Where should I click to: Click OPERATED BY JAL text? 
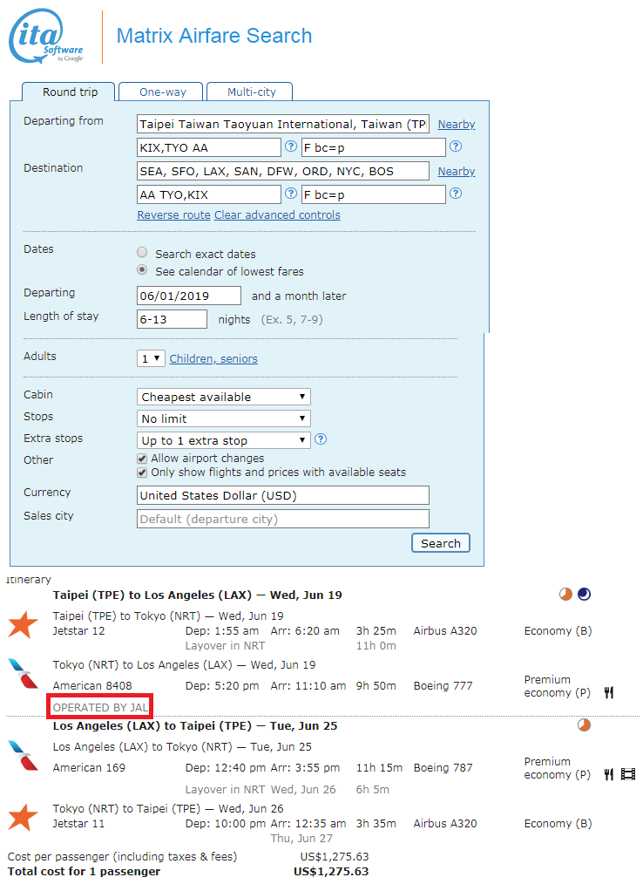pyautogui.click(x=100, y=707)
